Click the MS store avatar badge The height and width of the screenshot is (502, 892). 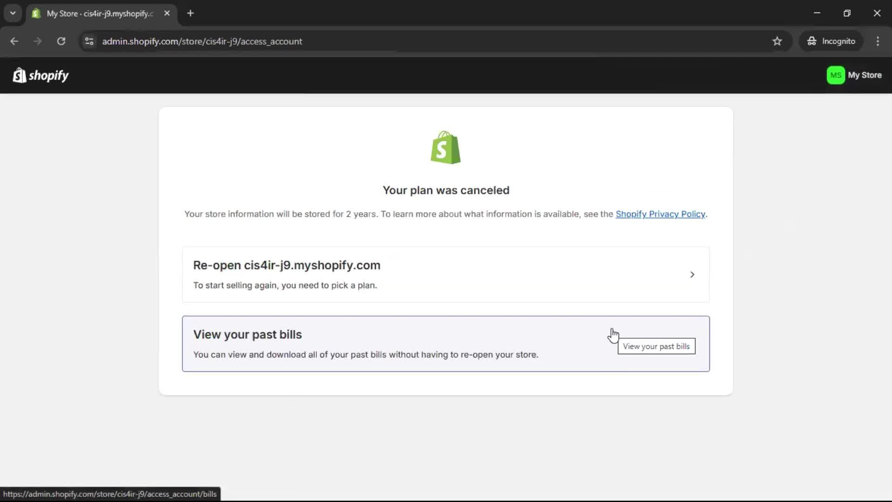click(835, 75)
